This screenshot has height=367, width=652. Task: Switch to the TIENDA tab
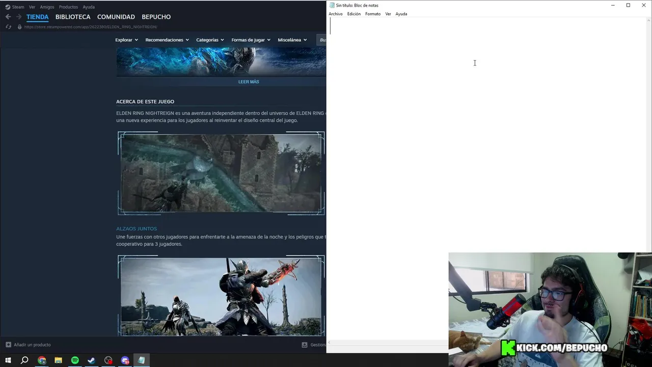click(38, 17)
